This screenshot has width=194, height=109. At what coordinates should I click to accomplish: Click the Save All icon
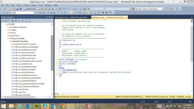[x=20, y=9]
